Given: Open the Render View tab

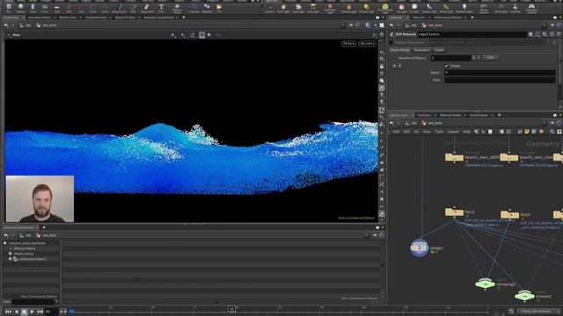Looking at the screenshot, I should [68, 18].
